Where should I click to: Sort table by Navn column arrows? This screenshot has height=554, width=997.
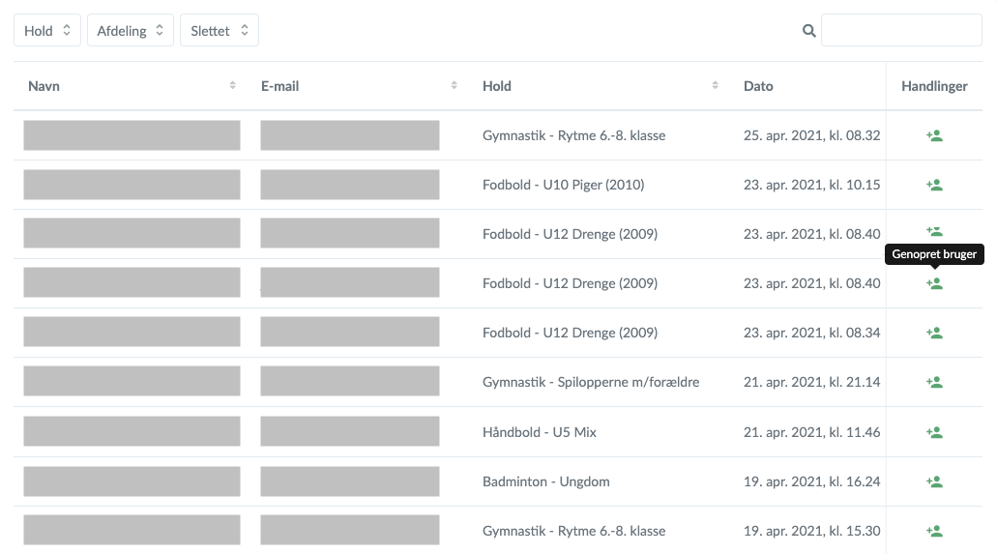pos(233,86)
